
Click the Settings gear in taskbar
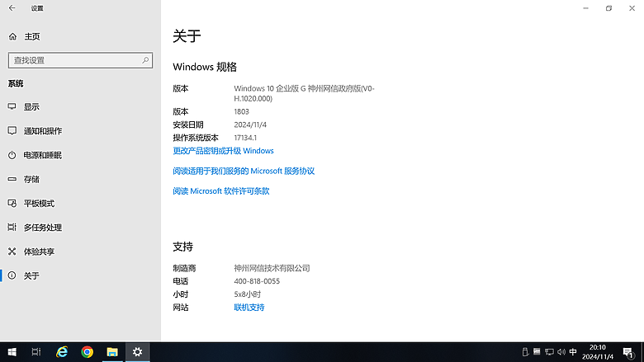137,352
